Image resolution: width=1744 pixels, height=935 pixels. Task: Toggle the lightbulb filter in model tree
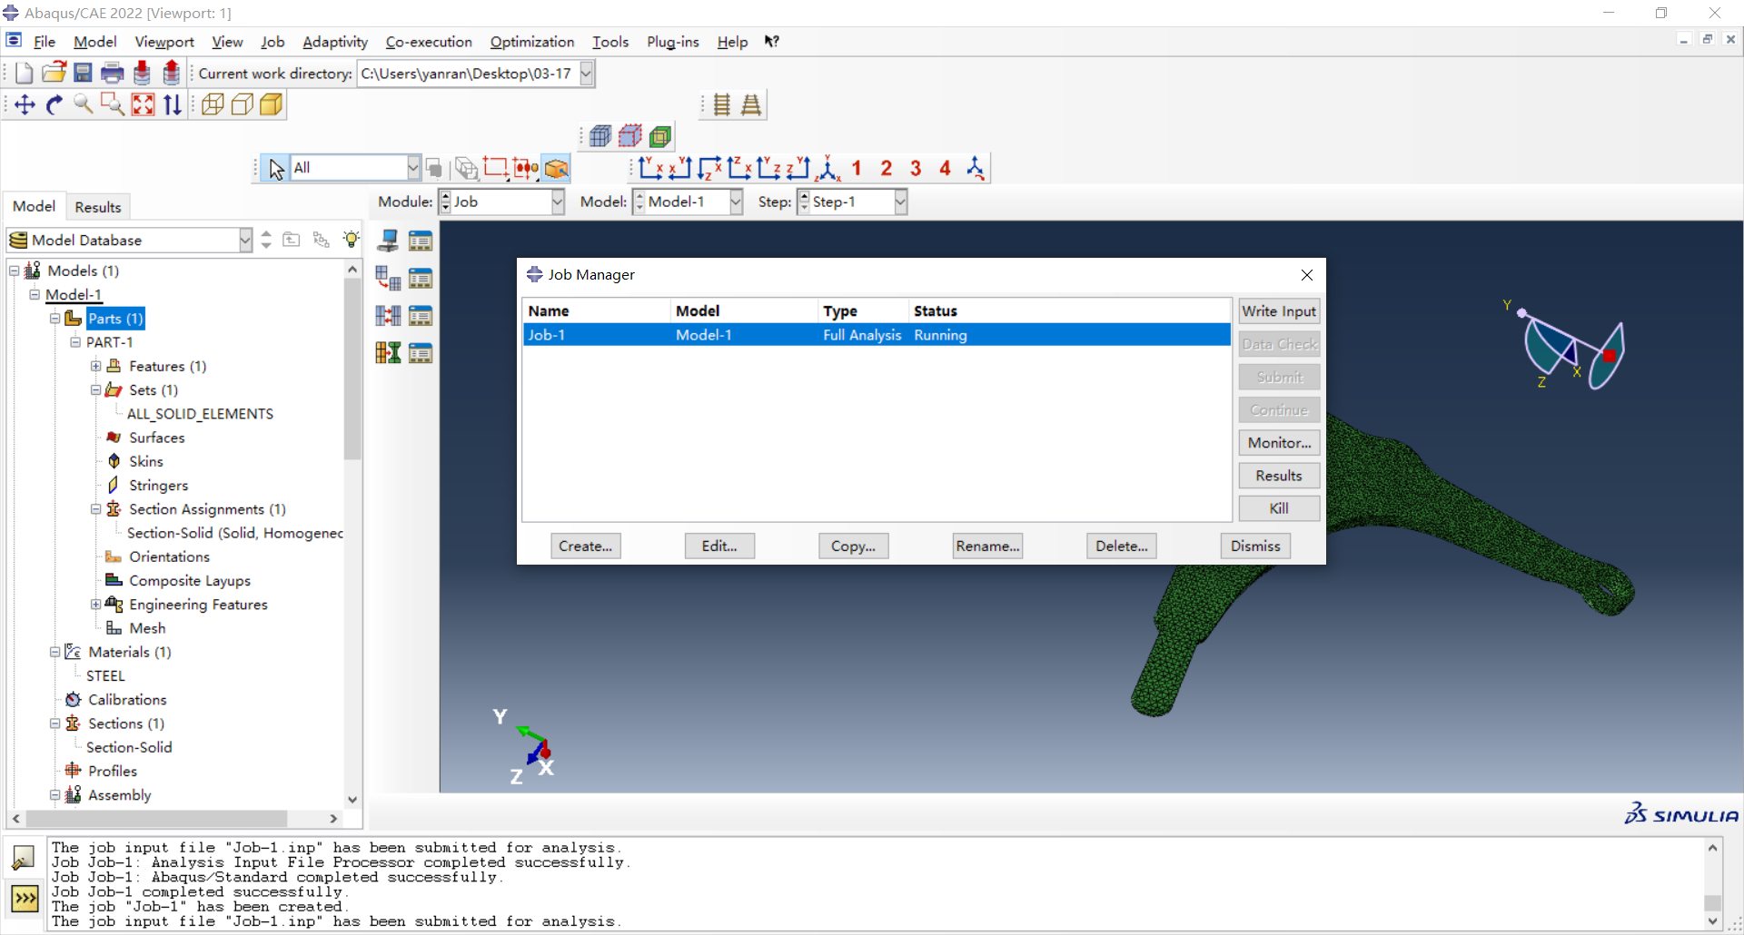(352, 240)
